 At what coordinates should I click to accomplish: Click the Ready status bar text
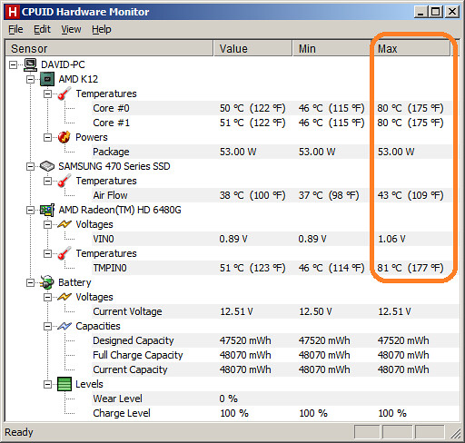click(19, 432)
